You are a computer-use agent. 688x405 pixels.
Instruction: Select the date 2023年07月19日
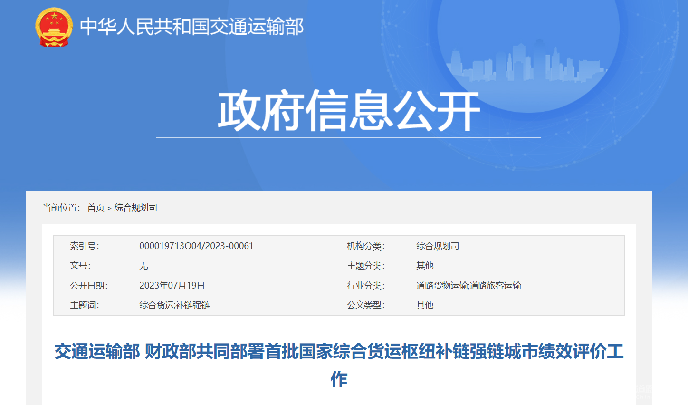point(172,286)
